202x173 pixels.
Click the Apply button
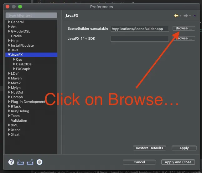184,148
